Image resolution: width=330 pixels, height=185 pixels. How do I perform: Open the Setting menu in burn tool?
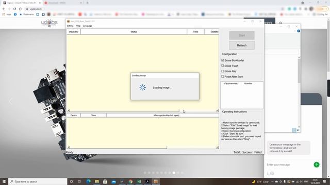(70, 26)
